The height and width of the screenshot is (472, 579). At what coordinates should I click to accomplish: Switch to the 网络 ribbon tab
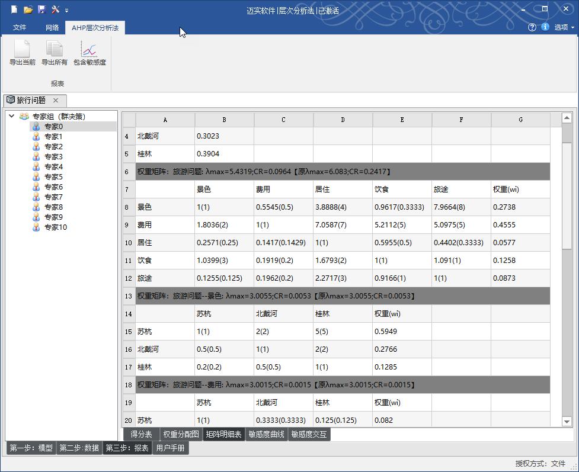click(x=52, y=28)
